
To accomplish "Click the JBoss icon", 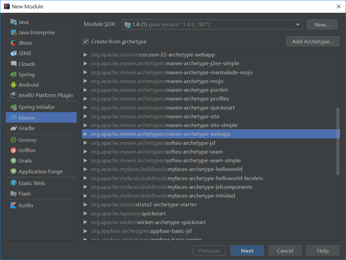I will (x=13, y=43).
